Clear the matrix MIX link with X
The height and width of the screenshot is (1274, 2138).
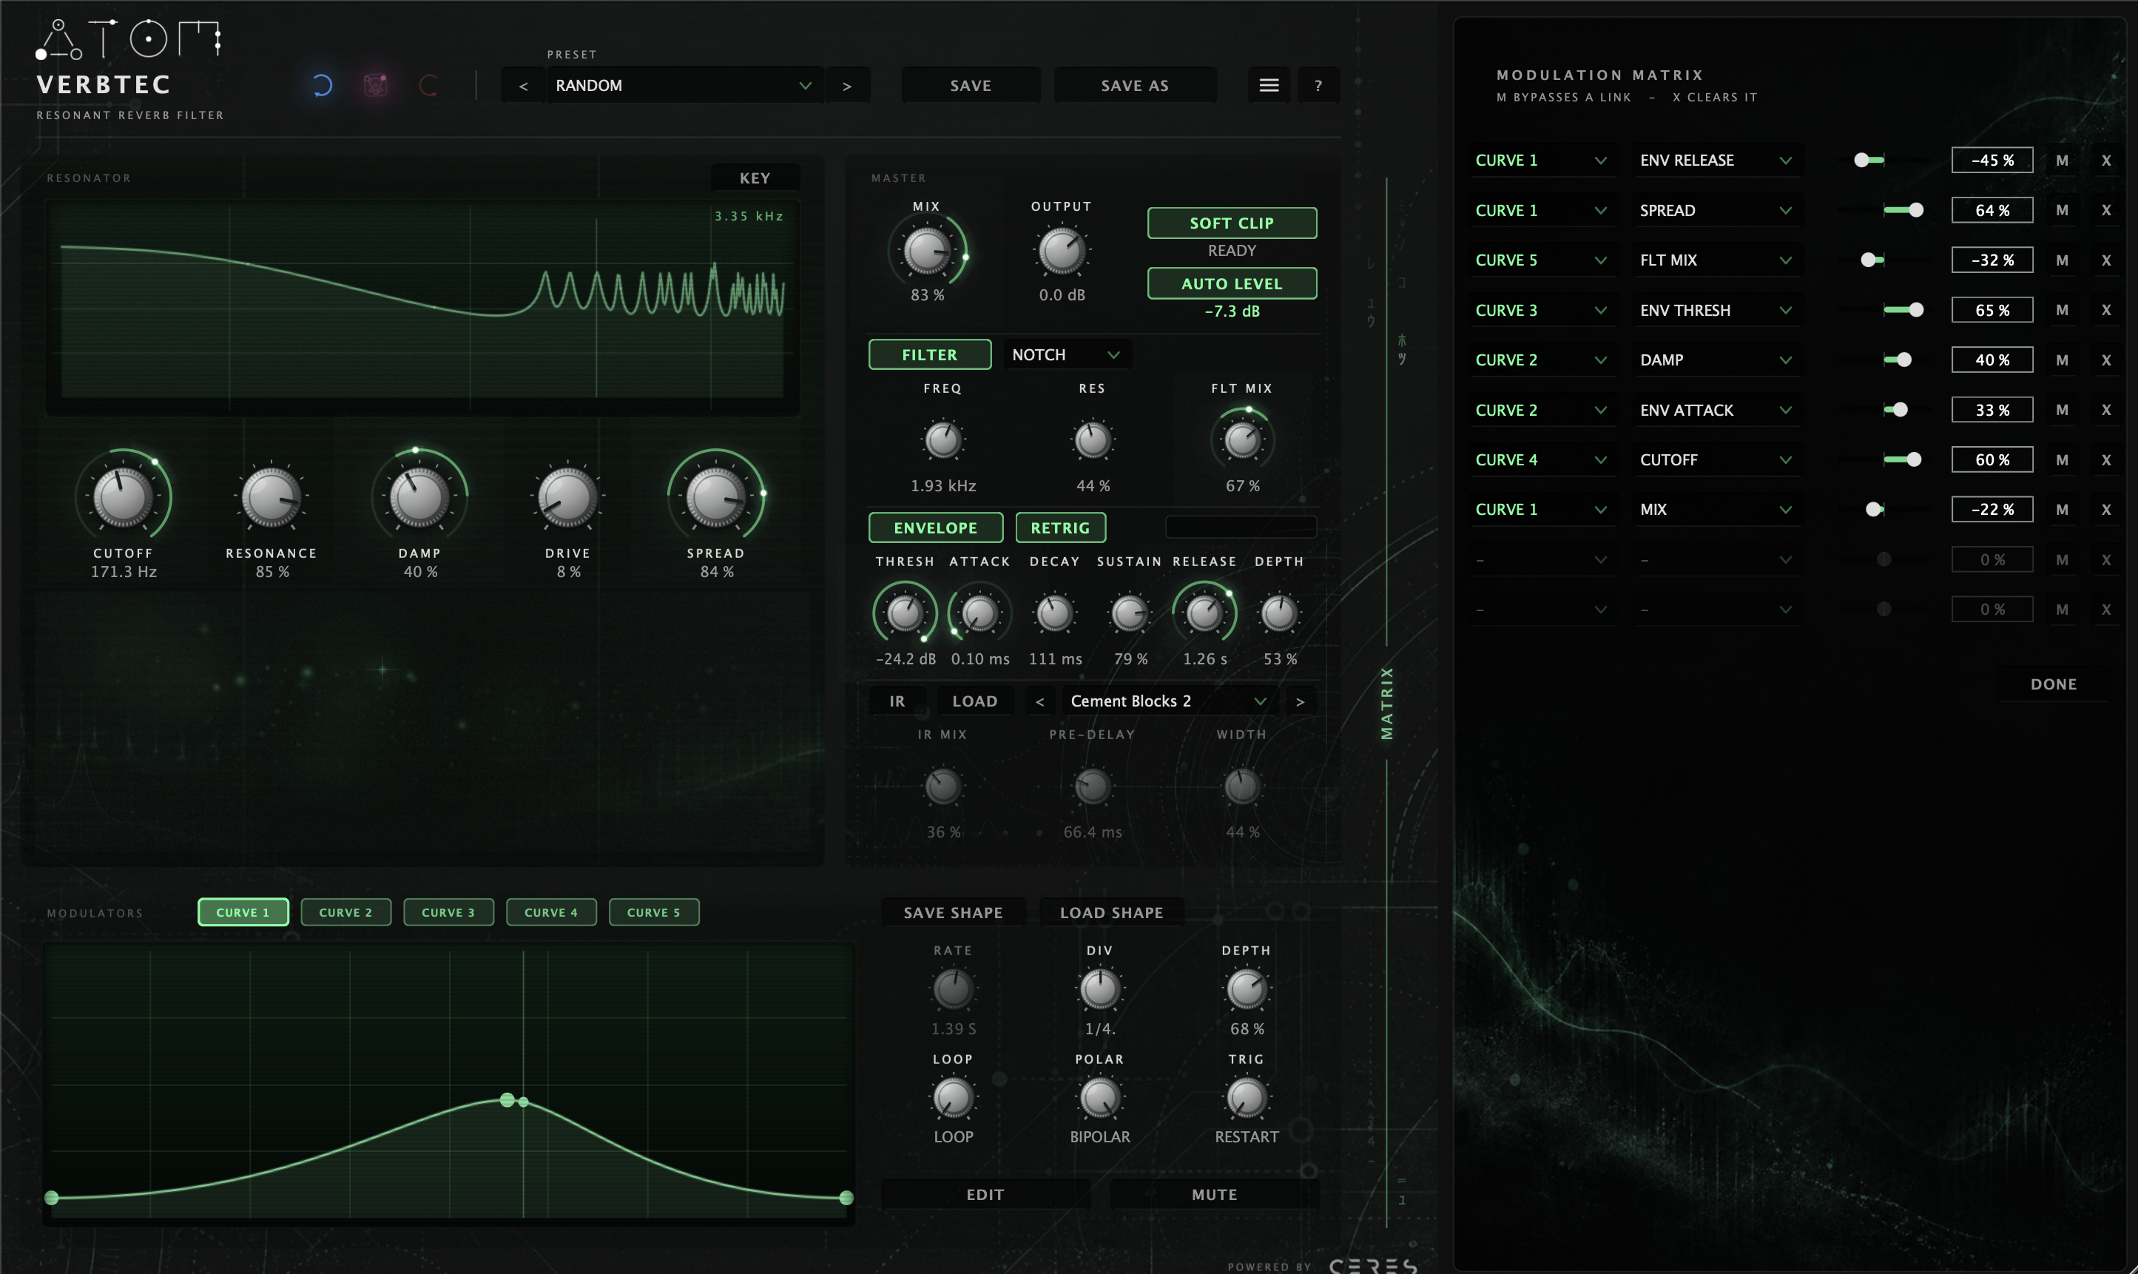[x=2105, y=509]
